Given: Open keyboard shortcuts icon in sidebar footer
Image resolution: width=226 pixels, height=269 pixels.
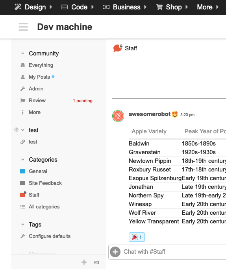Looking at the screenshot, I should (96, 262).
